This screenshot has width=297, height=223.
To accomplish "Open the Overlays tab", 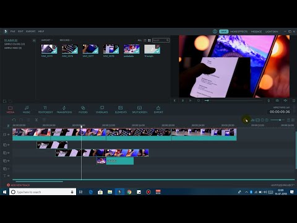I will [102, 110].
